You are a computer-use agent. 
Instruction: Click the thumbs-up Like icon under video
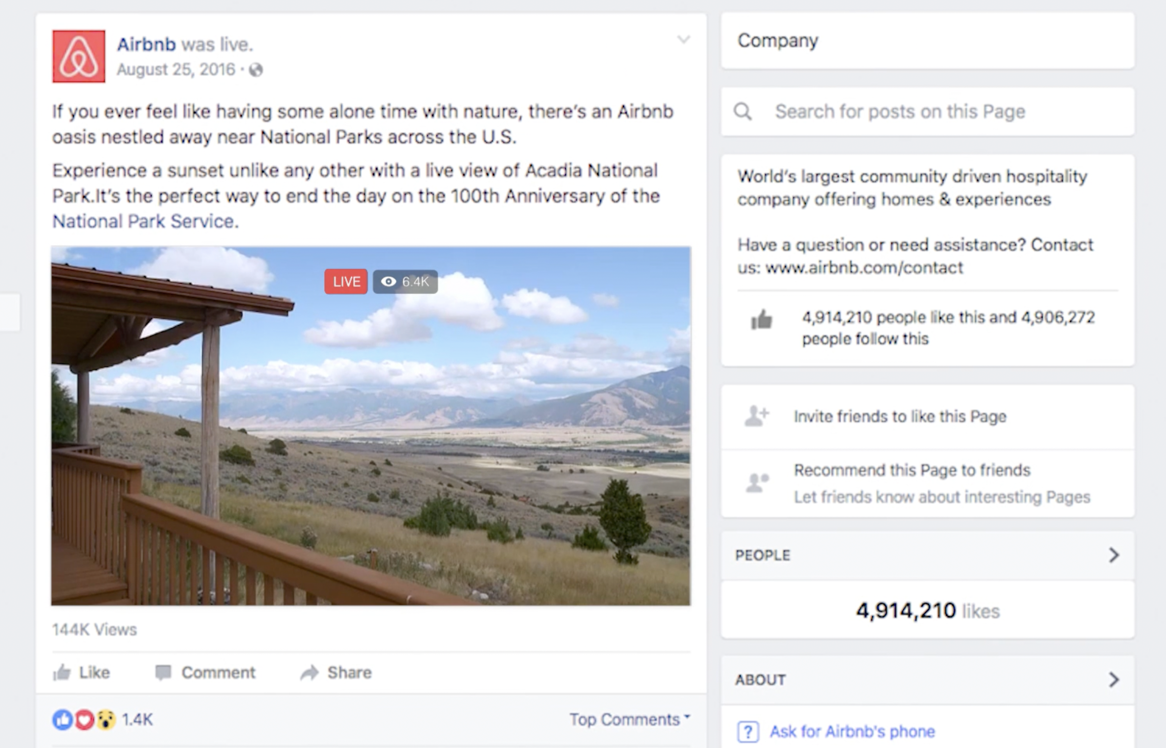point(62,672)
